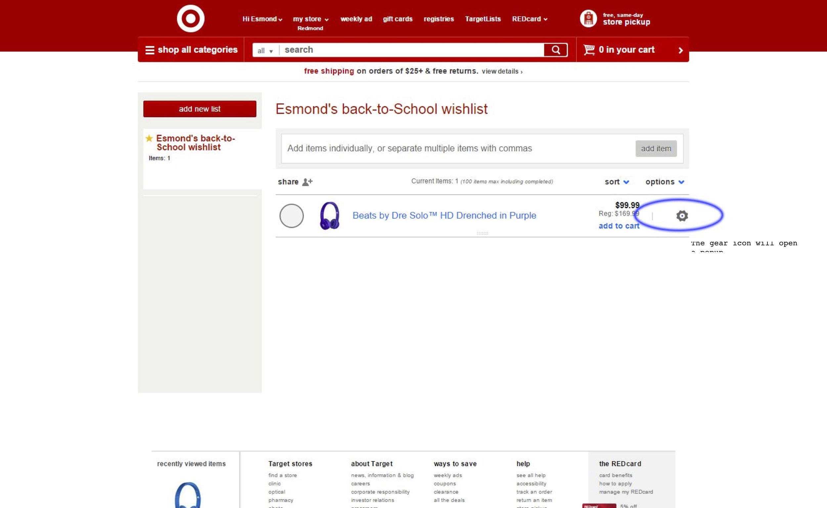Open TargetLists page
The image size is (827, 508).
pos(483,19)
